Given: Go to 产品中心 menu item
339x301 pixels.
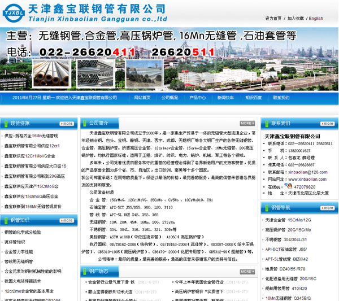Looking at the screenshot, I should click(x=198, y=98).
